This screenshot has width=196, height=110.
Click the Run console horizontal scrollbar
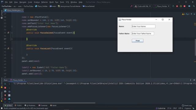[54, 103]
